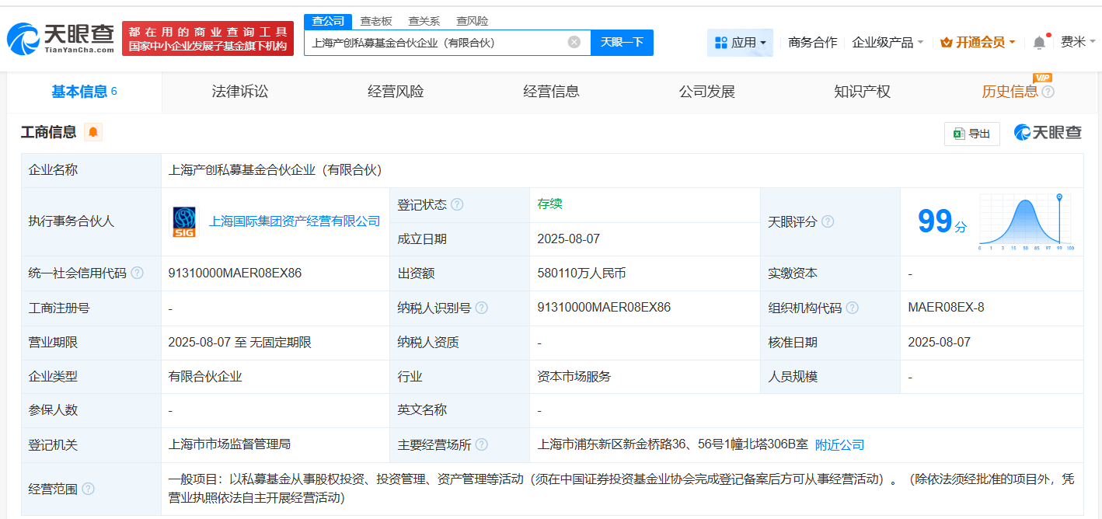
Task: Open the notification bell in header
Action: coord(1039,43)
